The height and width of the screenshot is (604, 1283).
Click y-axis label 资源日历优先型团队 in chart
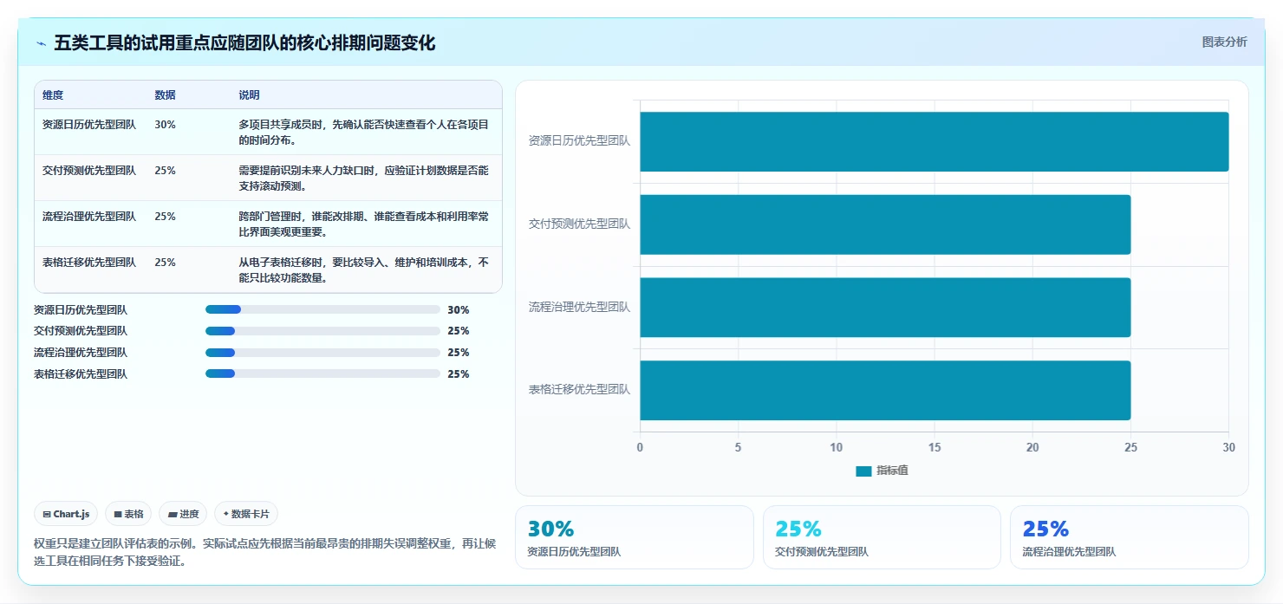579,140
